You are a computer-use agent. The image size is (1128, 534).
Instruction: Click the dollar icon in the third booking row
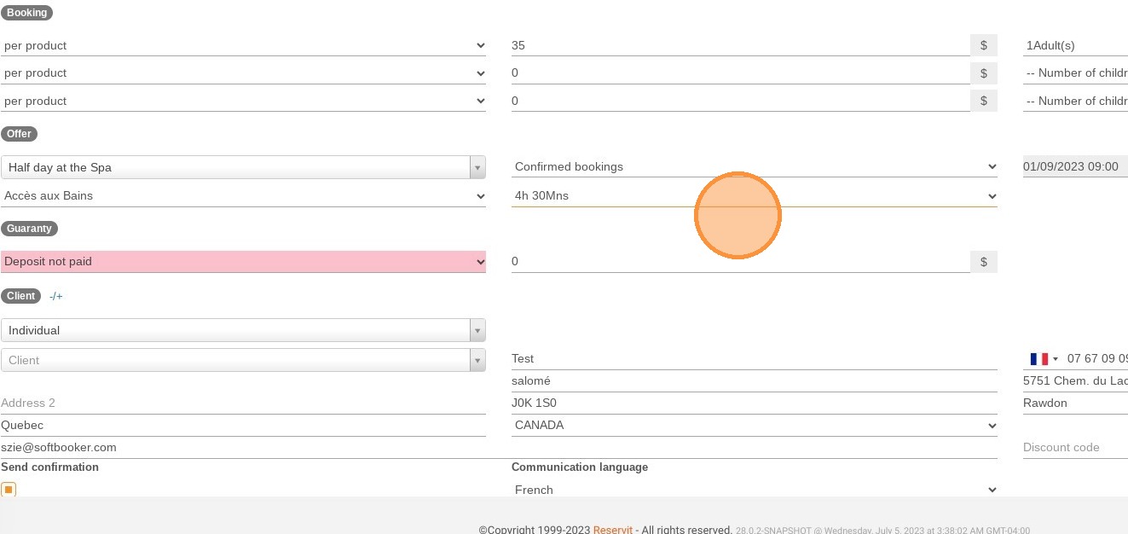click(984, 101)
